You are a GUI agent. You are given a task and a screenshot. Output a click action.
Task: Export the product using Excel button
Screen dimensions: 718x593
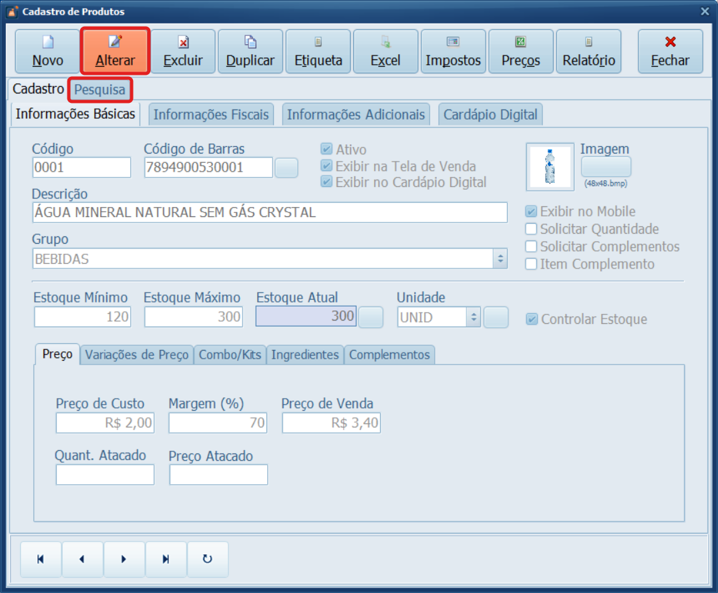tap(385, 51)
